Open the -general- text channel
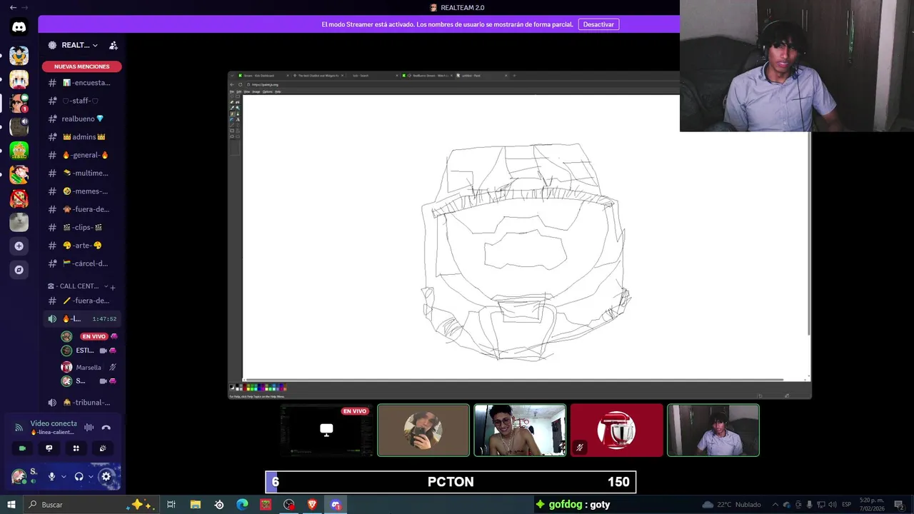The image size is (914, 514). 80,155
